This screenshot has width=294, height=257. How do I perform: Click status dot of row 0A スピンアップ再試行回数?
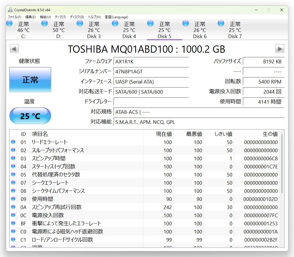pyautogui.click(x=13, y=207)
